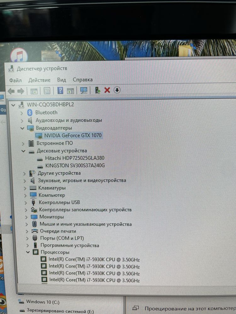
Task: Select the WIN-CQO5BDHBPL2 computer name
Action: tap(50, 105)
